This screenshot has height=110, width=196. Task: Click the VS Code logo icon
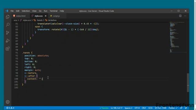tap(7, 11)
